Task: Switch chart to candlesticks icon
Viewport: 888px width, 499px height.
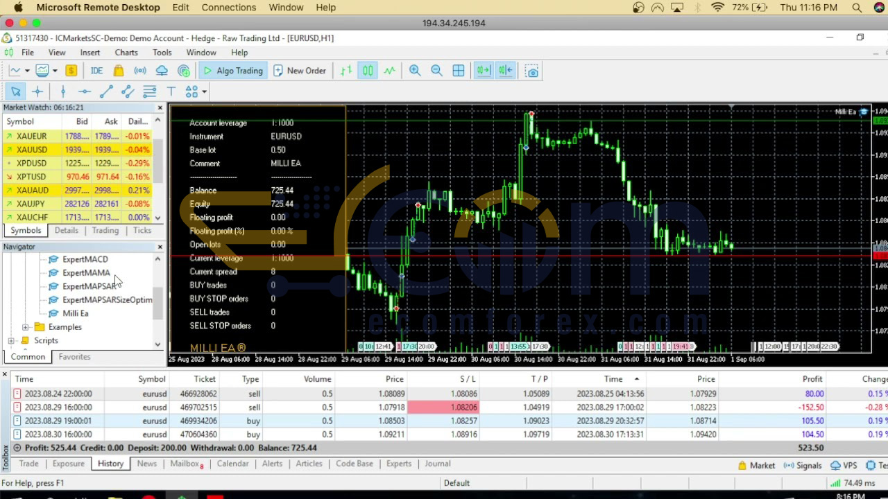Action: (x=368, y=71)
